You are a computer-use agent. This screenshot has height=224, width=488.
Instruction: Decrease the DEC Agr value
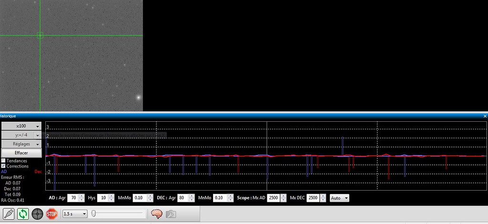pyautogui.click(x=192, y=200)
